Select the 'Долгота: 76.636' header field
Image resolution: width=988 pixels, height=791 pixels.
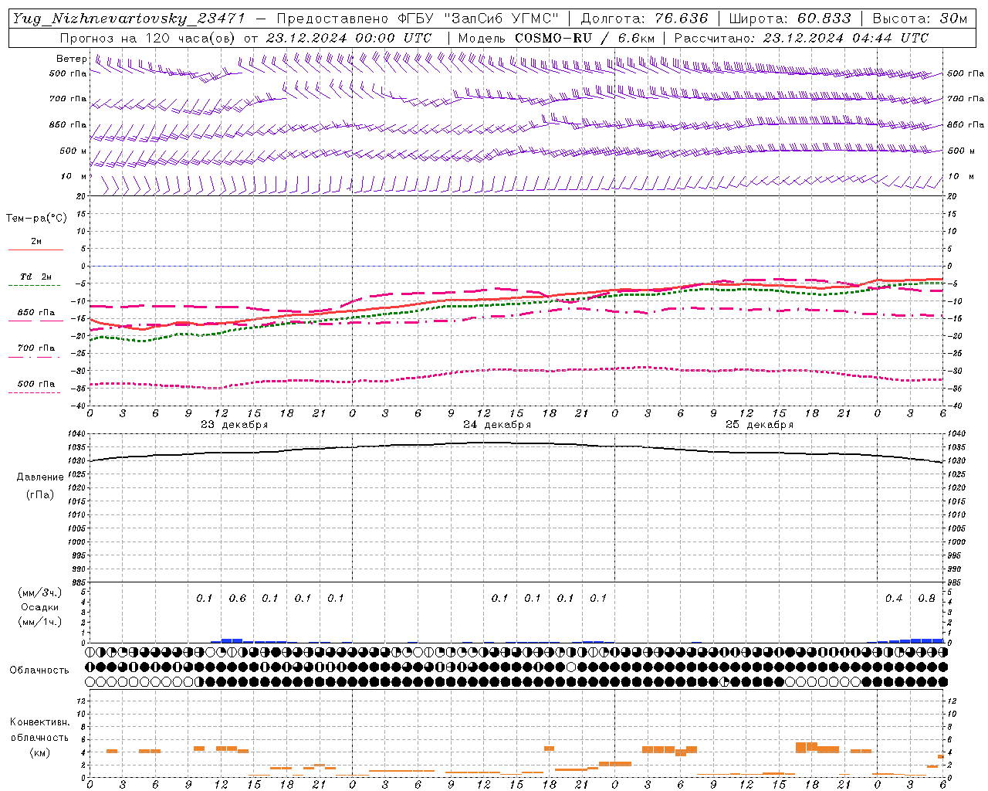(x=644, y=19)
